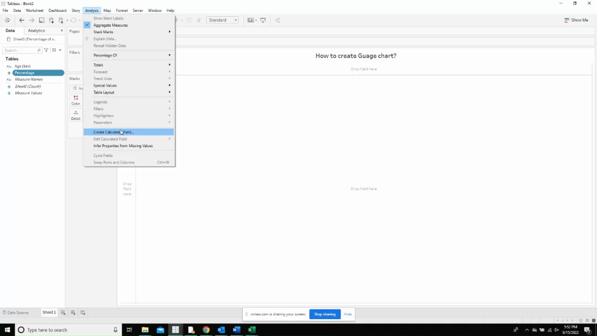Open Windows Start menu
Screen dimensions: 597x336
point(7,330)
